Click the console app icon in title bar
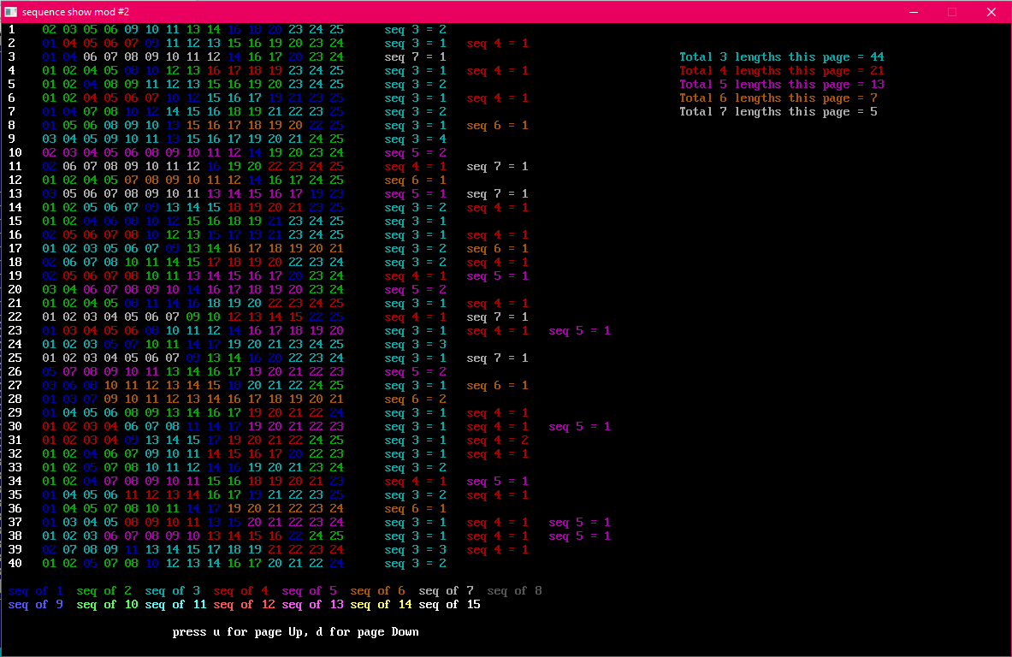The image size is (1012, 657). (x=11, y=12)
